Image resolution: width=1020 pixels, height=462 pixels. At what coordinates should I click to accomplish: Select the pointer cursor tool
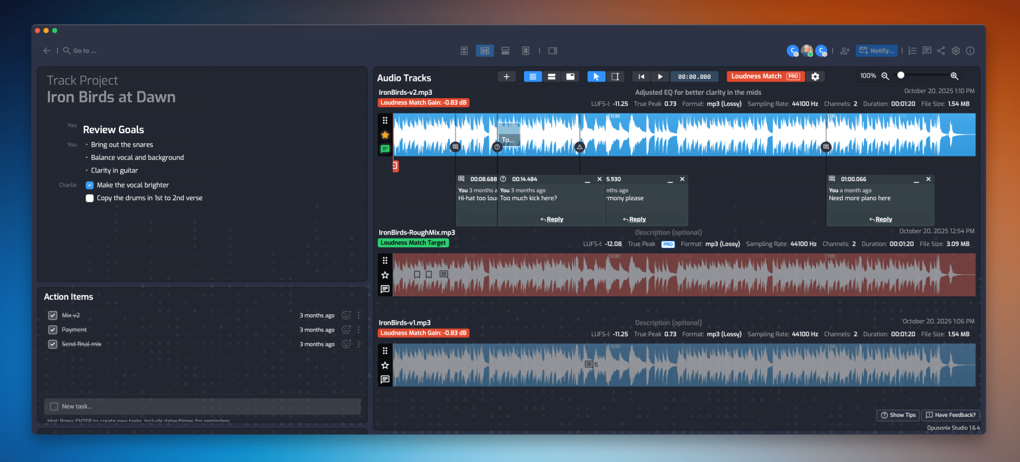[x=596, y=76]
